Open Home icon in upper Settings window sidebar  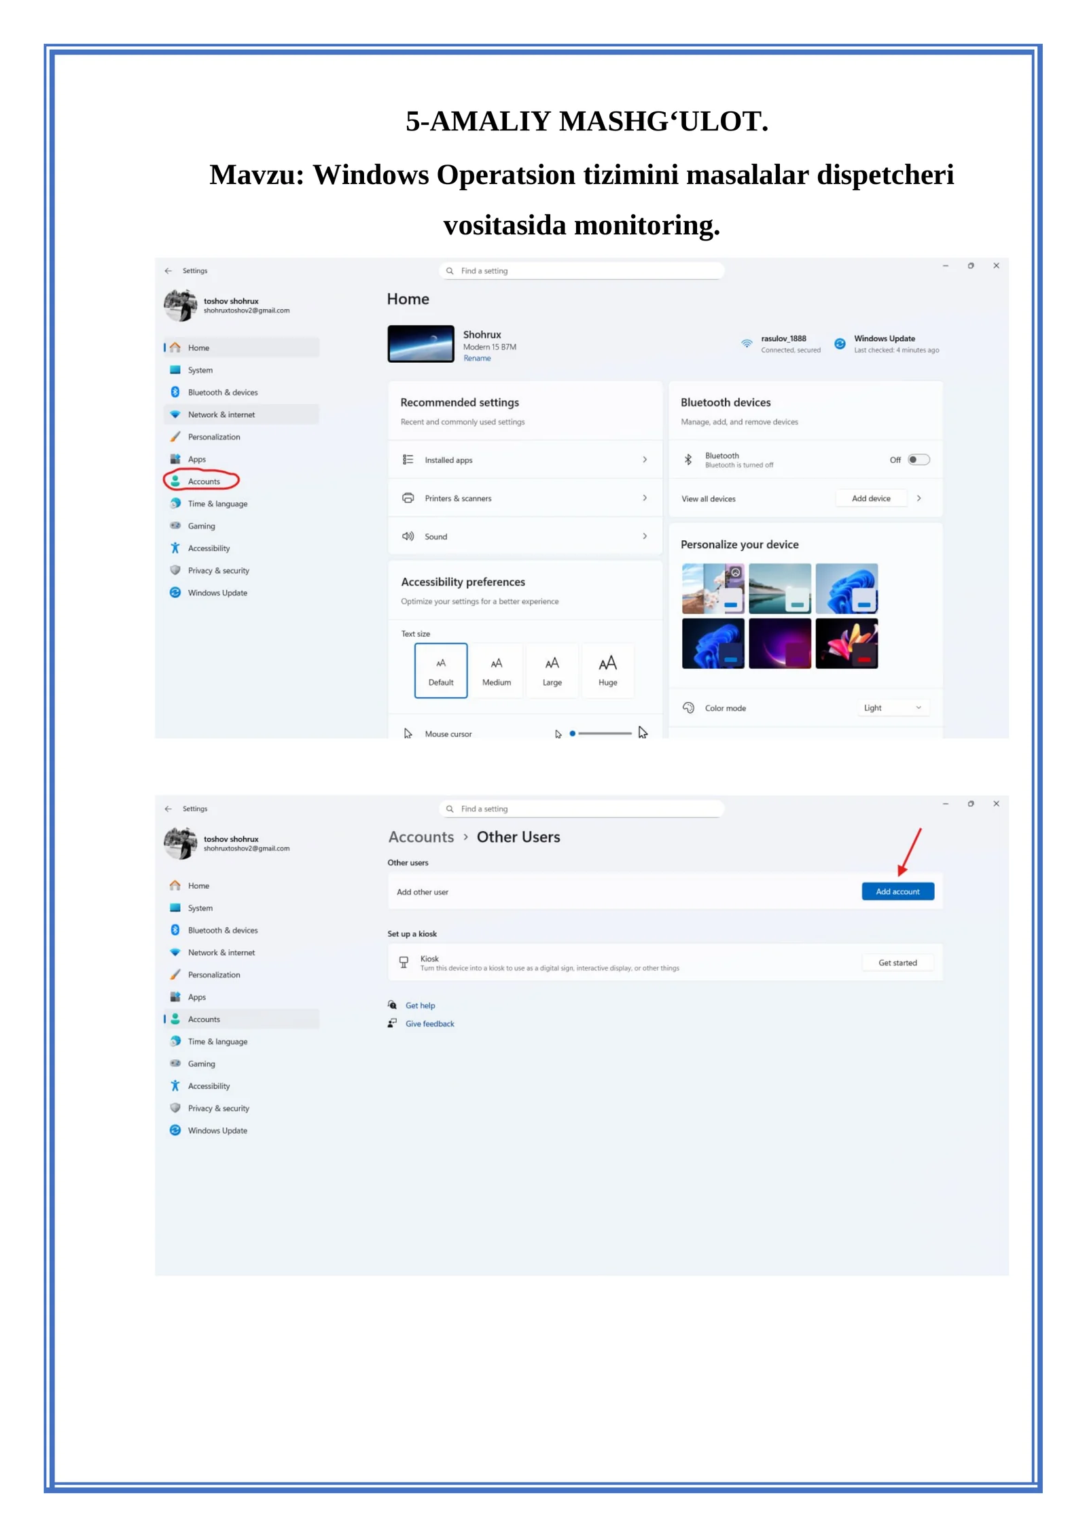[175, 347]
